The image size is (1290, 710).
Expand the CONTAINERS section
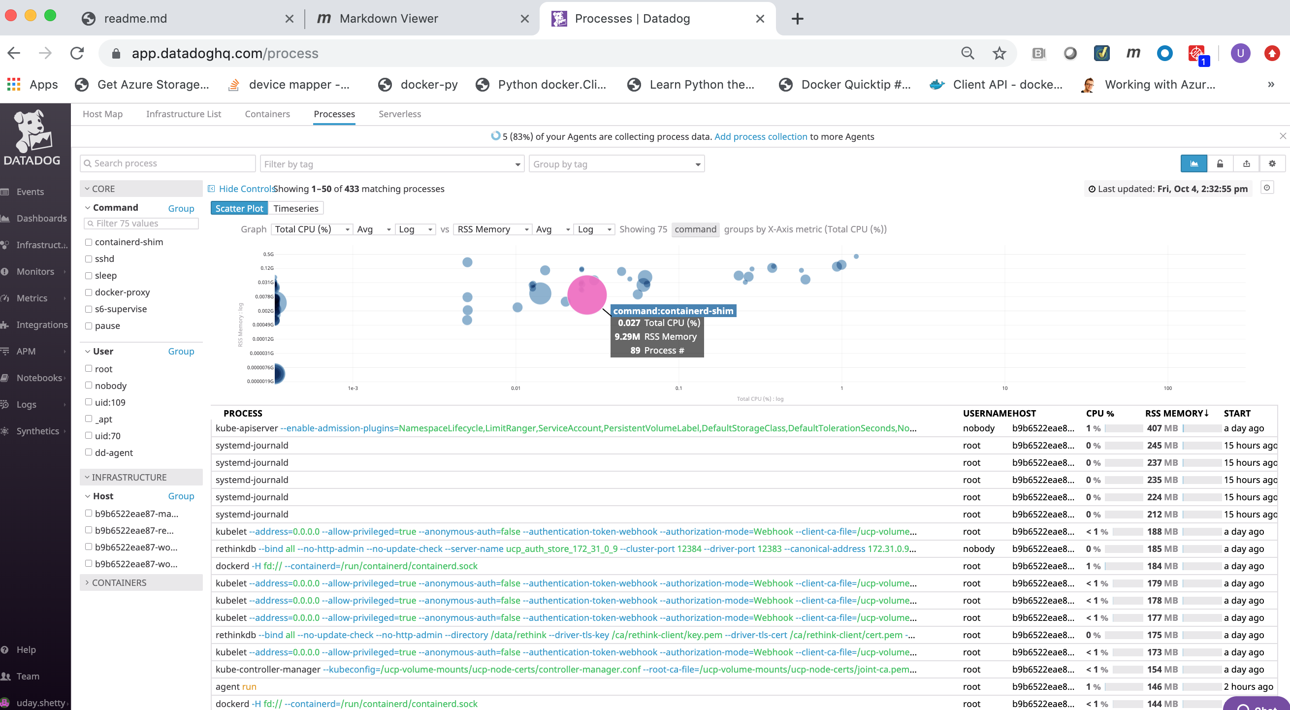(x=141, y=583)
